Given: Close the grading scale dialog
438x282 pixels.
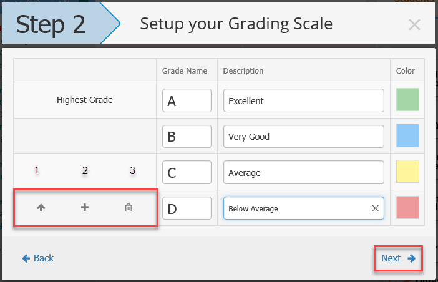Looking at the screenshot, I should [x=414, y=25].
